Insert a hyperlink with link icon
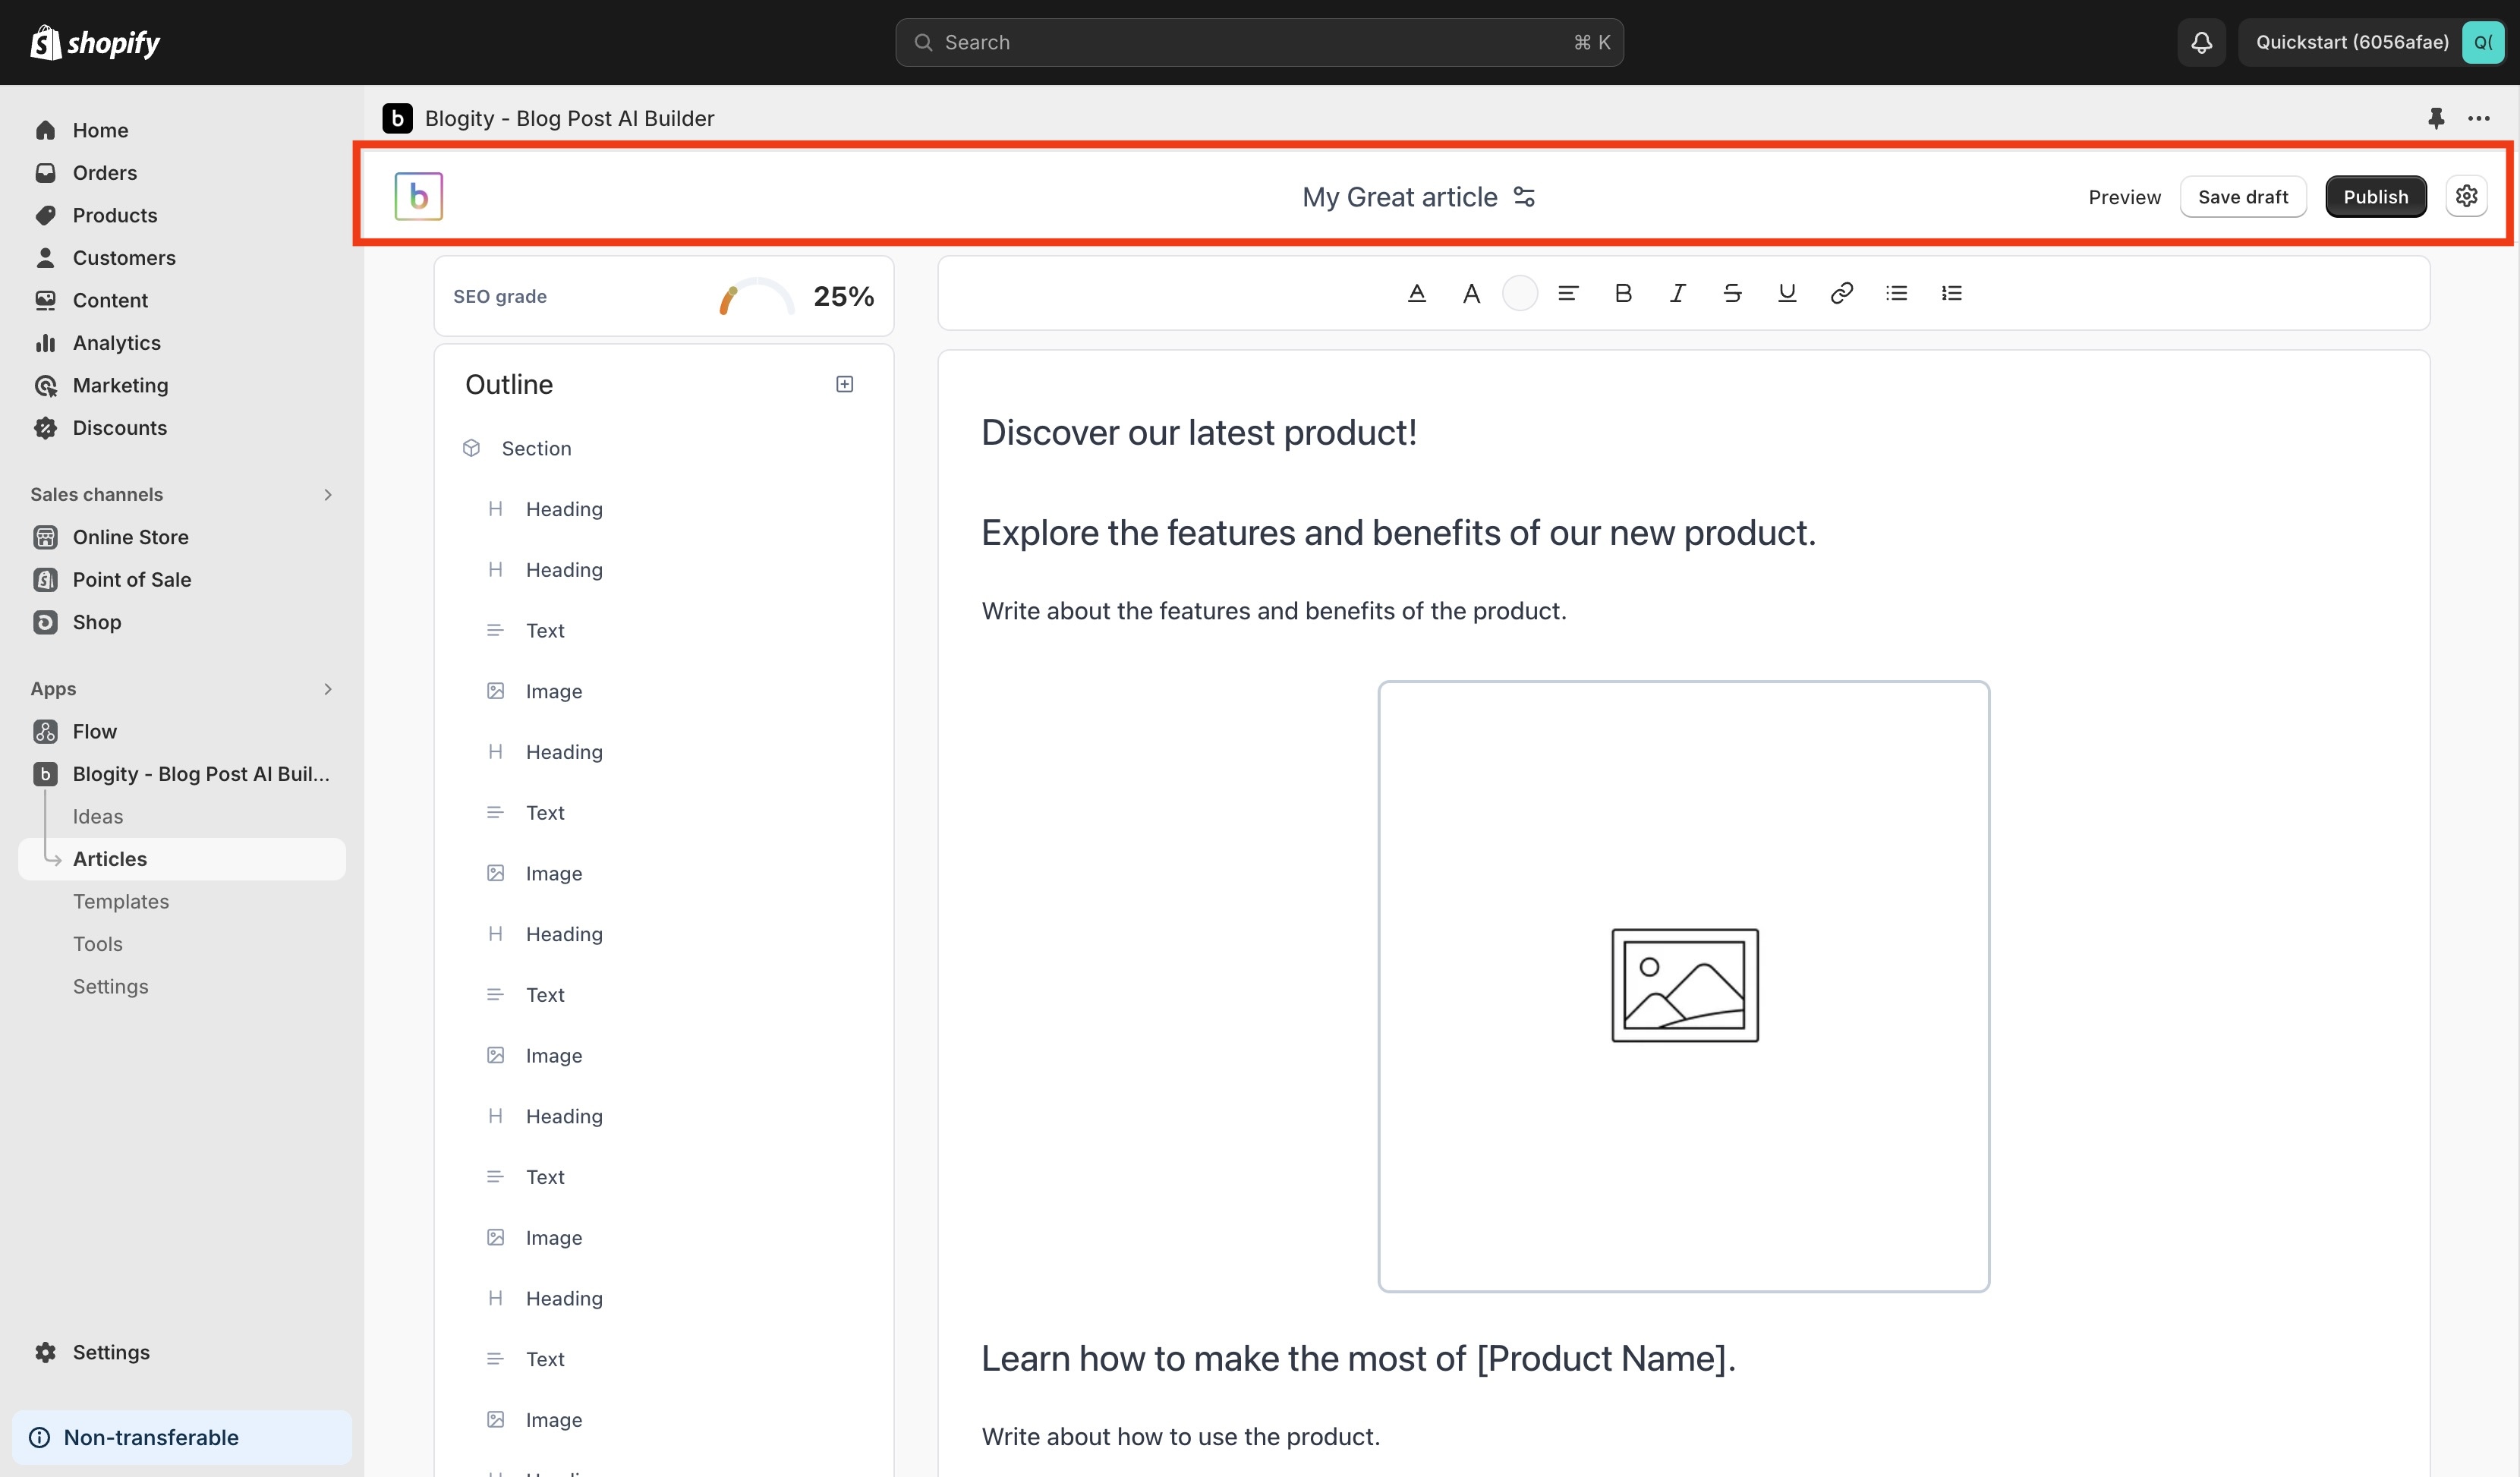This screenshot has width=2520, height=1477. pos(1842,293)
